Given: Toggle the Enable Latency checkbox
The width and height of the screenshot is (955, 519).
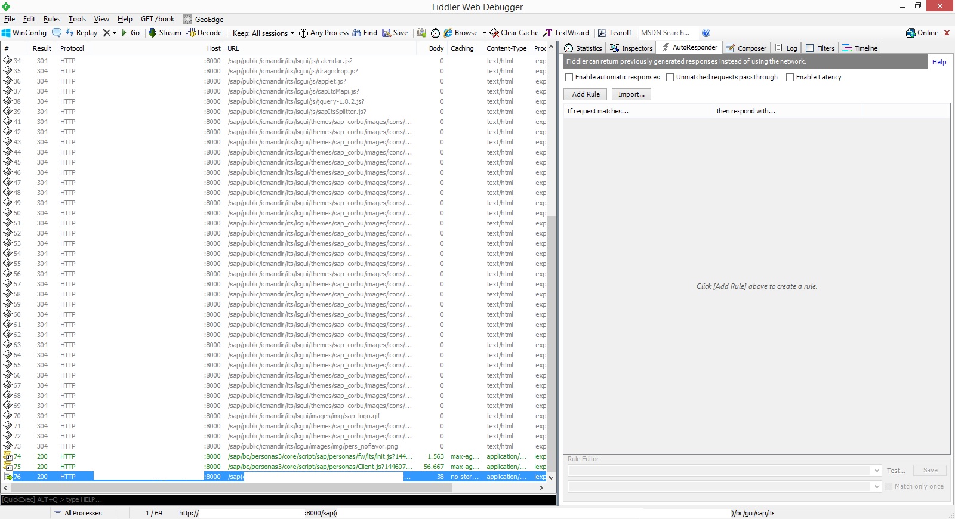Looking at the screenshot, I should tap(790, 77).
